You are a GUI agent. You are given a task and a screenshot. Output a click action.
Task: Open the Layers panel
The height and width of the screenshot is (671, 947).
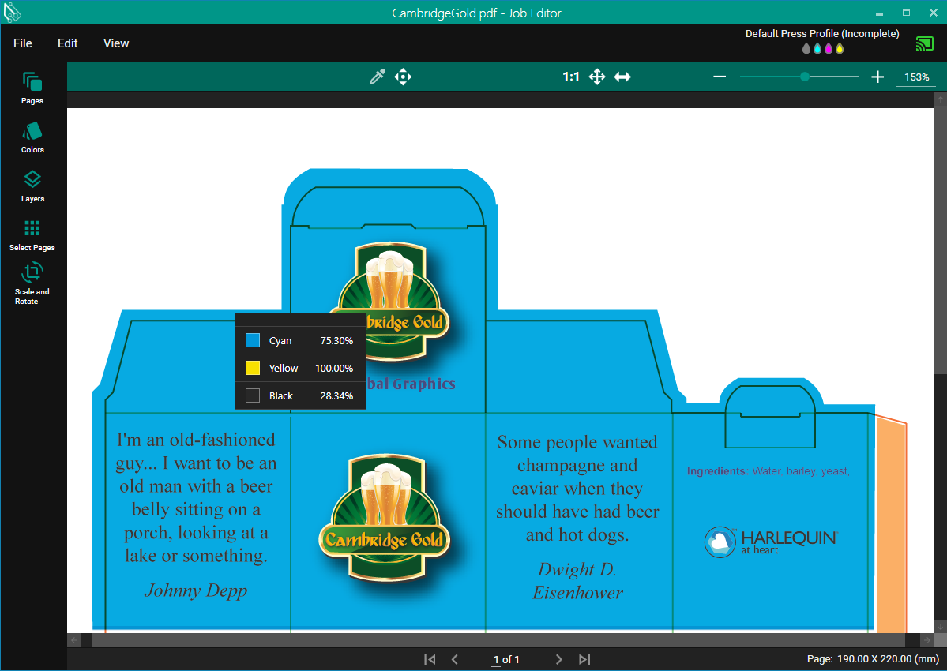point(32,186)
